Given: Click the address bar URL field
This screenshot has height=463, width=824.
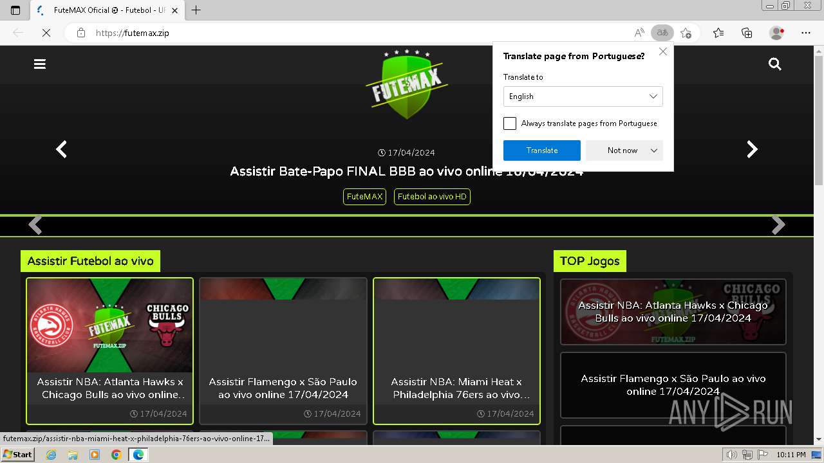Looking at the screenshot, I should (360, 33).
